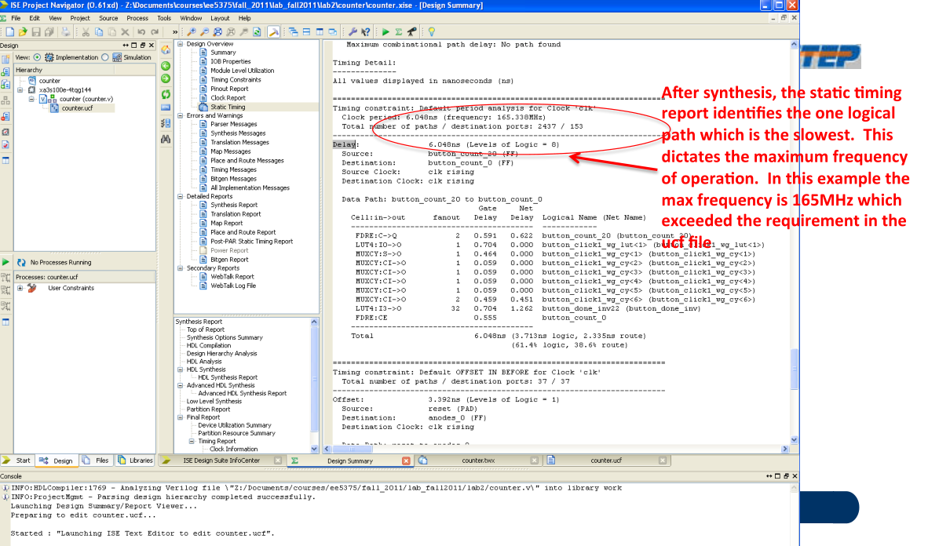Click the Tile Horizontally windows icon

307,31
